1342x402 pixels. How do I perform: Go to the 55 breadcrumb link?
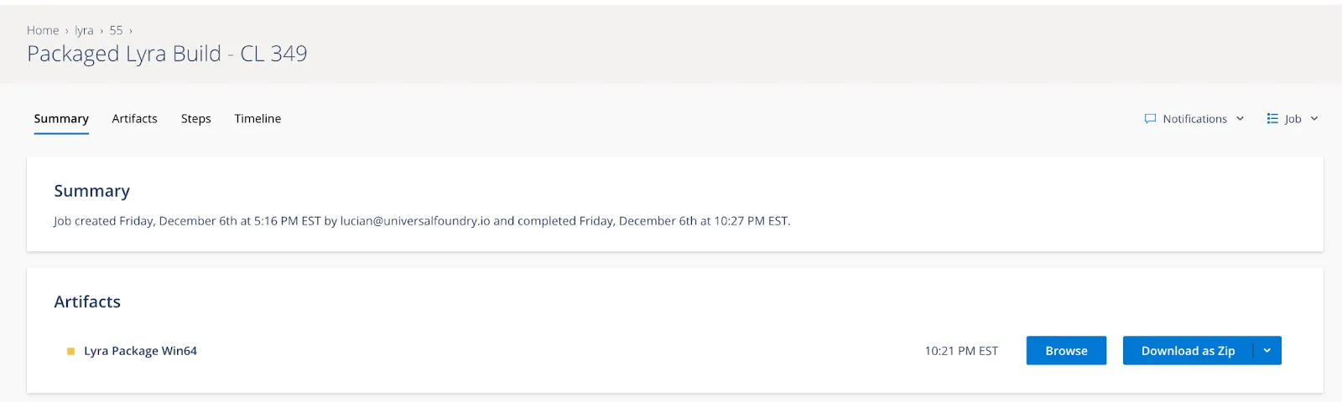[x=116, y=30]
